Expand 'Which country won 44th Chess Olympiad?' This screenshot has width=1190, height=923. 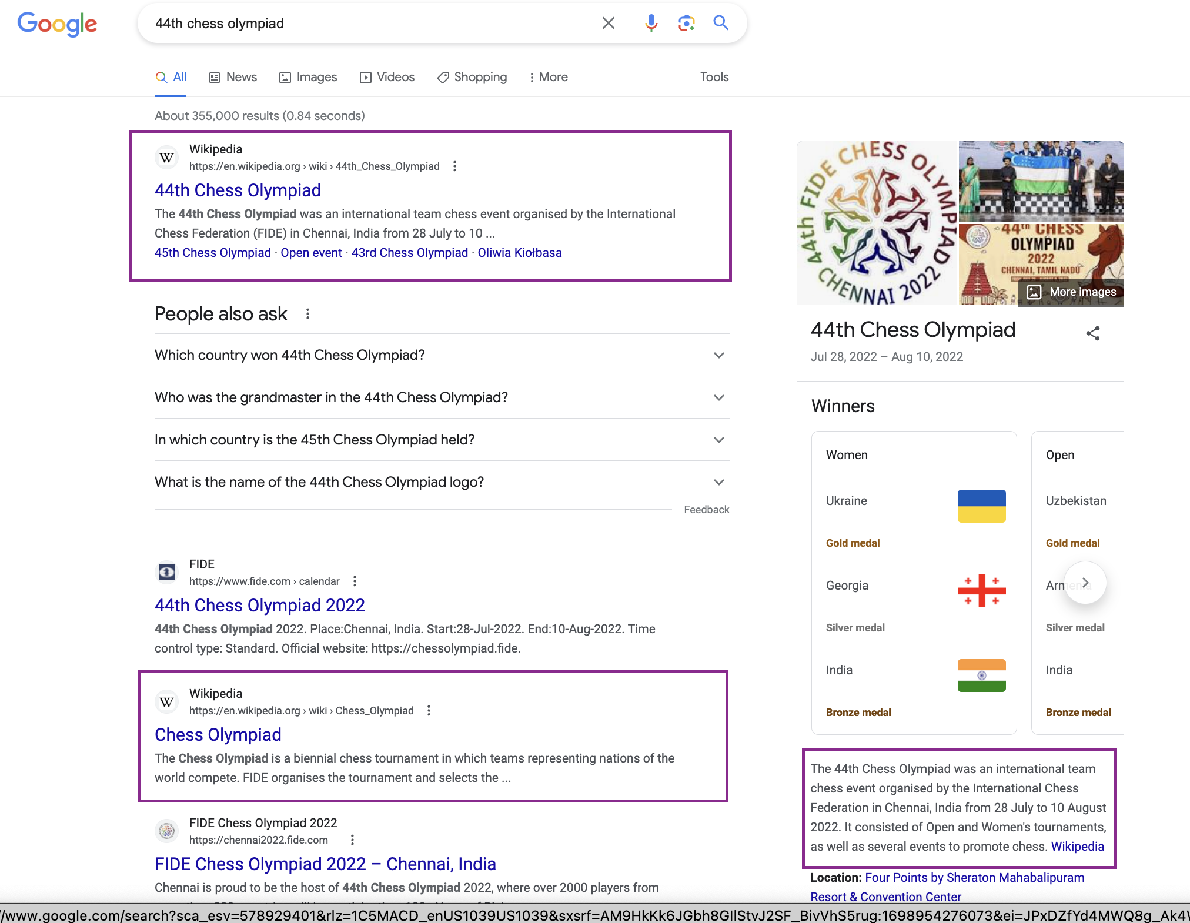pyautogui.click(x=718, y=355)
